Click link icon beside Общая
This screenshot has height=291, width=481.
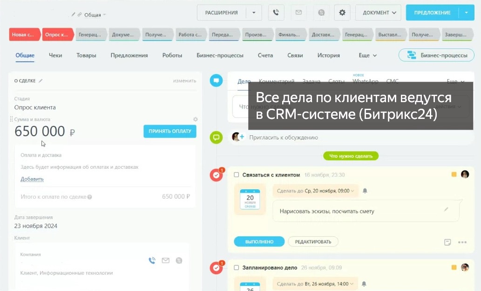80,14
